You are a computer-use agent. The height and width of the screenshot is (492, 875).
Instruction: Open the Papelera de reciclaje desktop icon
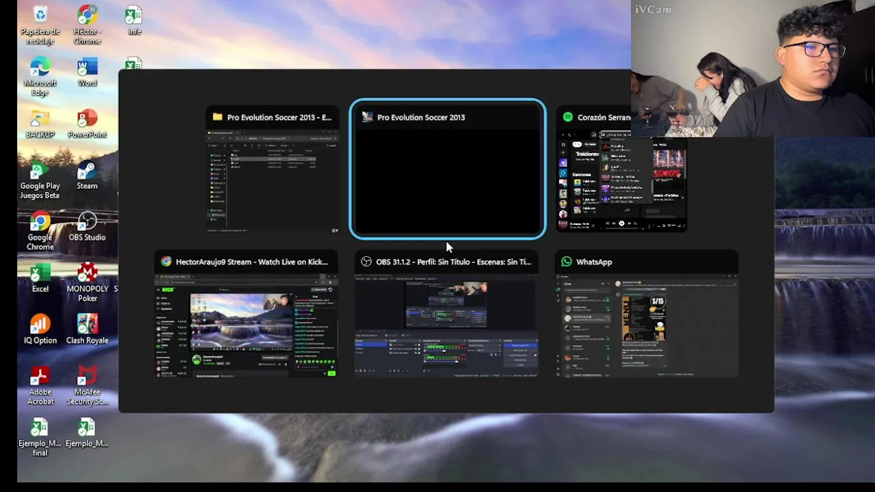40,25
